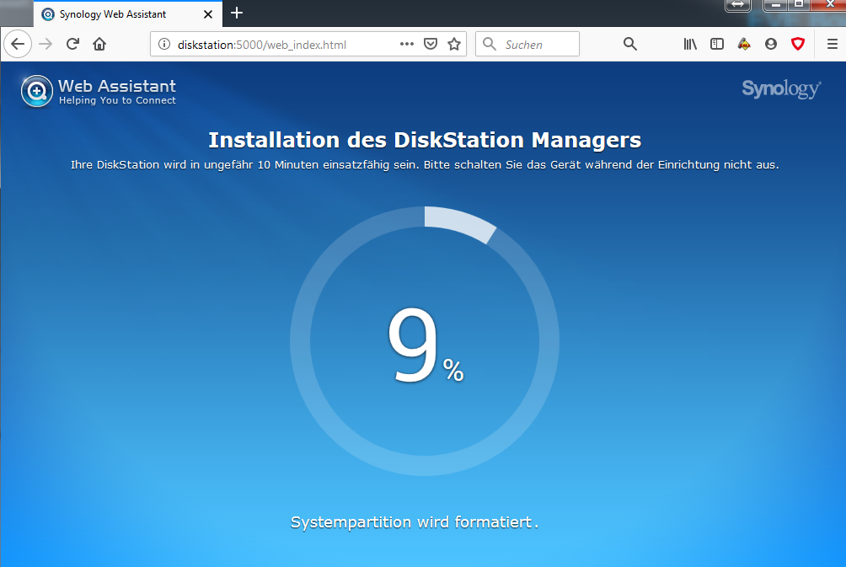Open the page actions three-dot menu
The width and height of the screenshot is (846, 567).
(407, 44)
